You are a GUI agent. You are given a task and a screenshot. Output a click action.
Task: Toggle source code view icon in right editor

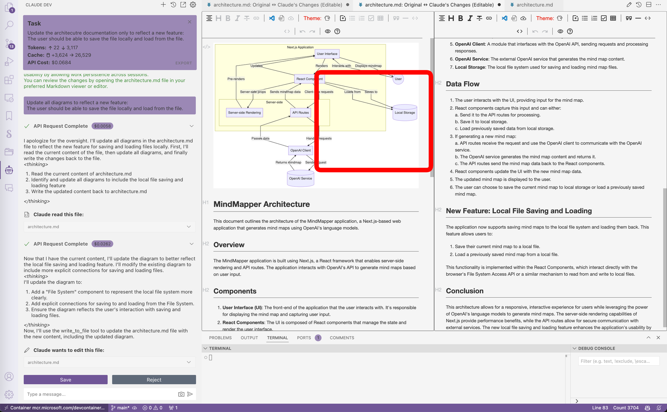[x=520, y=31]
